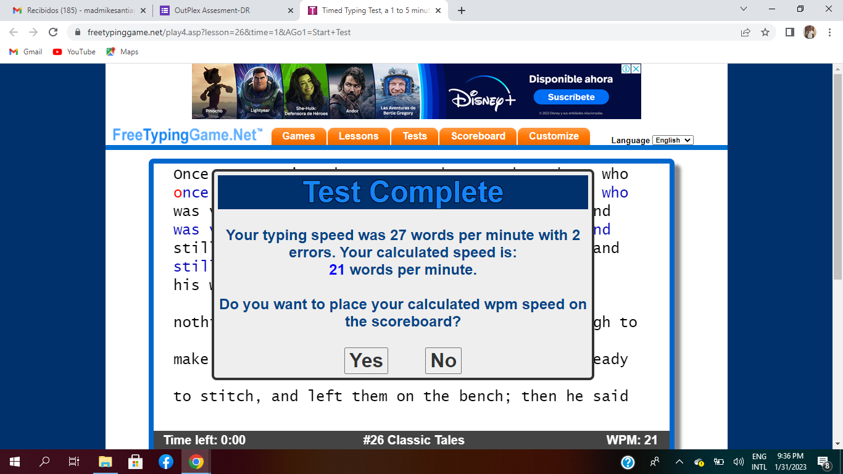This screenshot has width=843, height=474.
Task: Open the notification center with 8 alerts
Action: coord(823,462)
